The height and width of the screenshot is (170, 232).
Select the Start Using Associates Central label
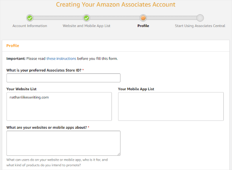click(x=200, y=26)
